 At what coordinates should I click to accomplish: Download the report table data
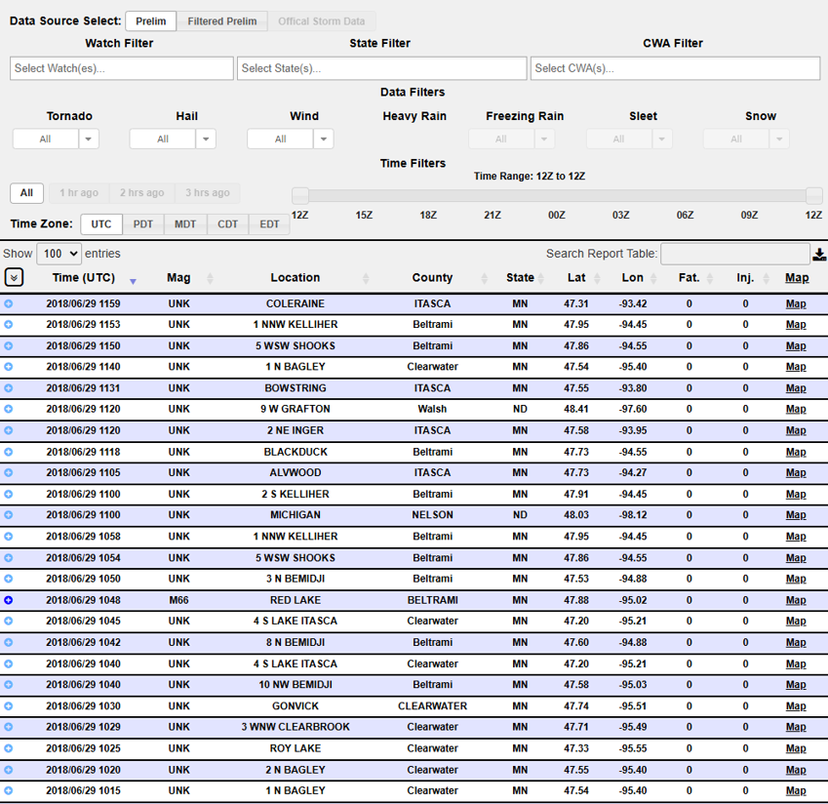pyautogui.click(x=819, y=255)
